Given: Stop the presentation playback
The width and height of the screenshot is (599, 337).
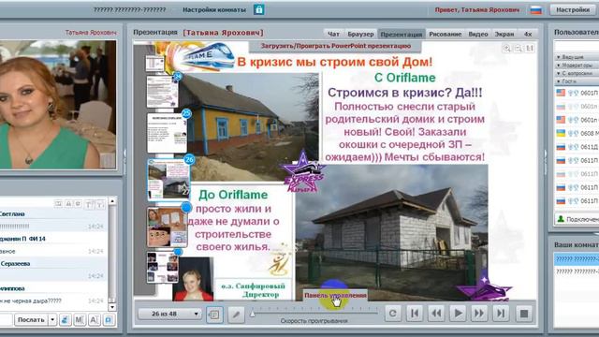Looking at the screenshot, I should [x=524, y=314].
